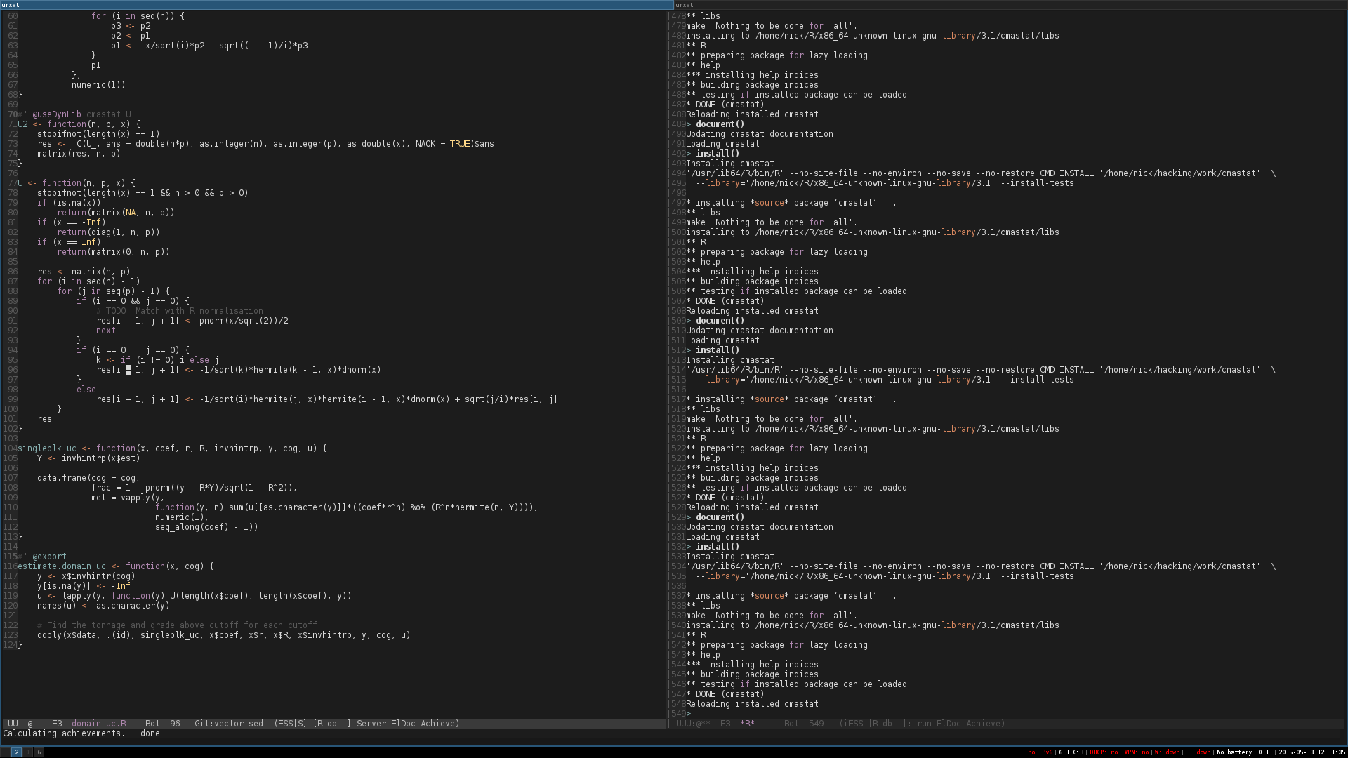The image size is (1348, 758).
Task: Click Achieve minor mode in left mode line
Action: pos(437,724)
